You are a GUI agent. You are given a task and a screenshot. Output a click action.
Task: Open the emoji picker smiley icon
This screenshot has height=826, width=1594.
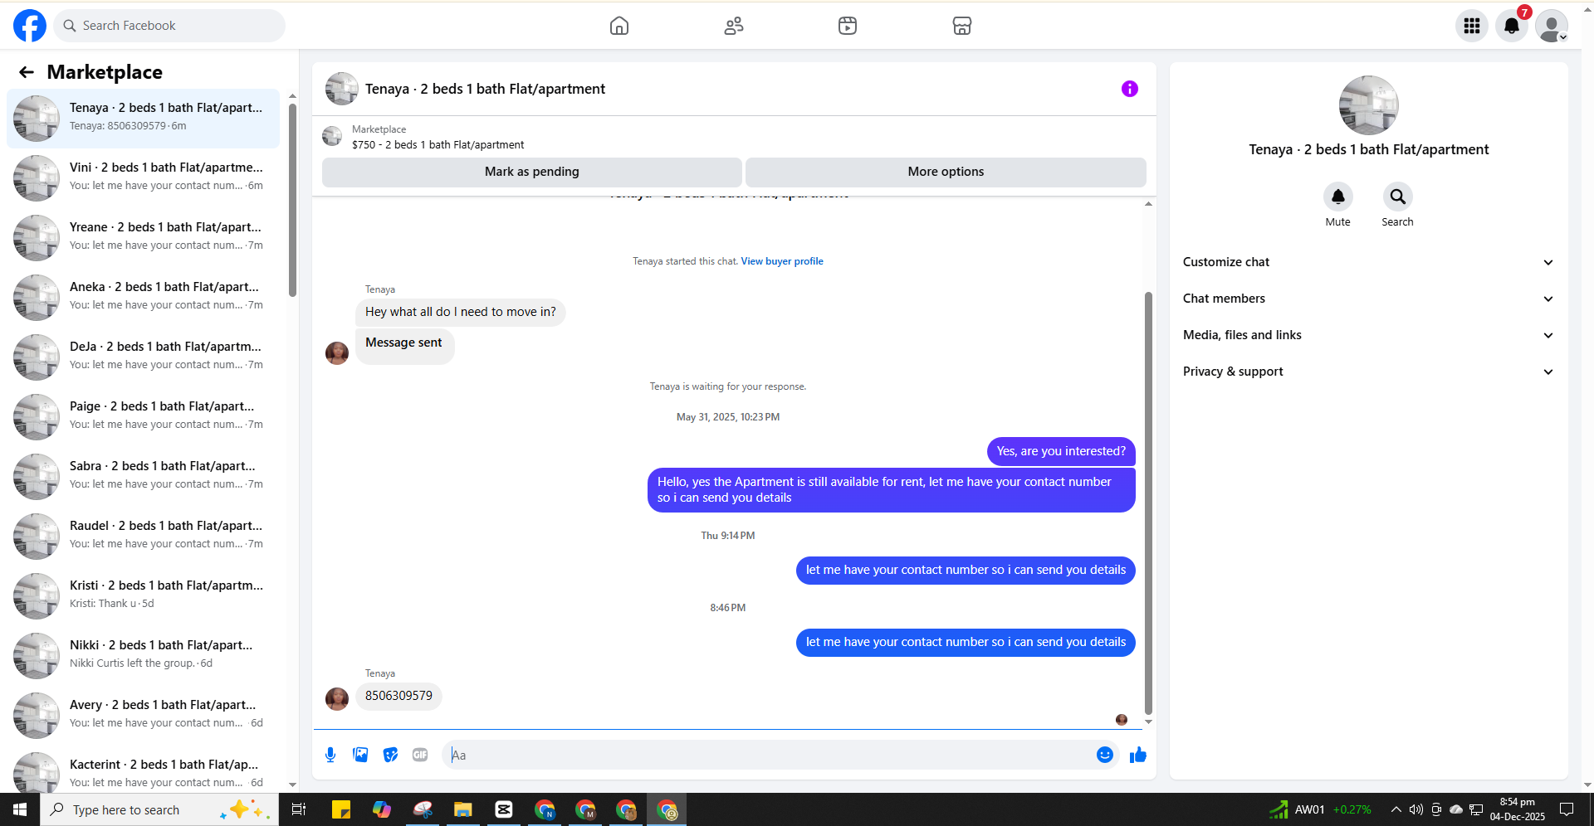coord(1105,755)
